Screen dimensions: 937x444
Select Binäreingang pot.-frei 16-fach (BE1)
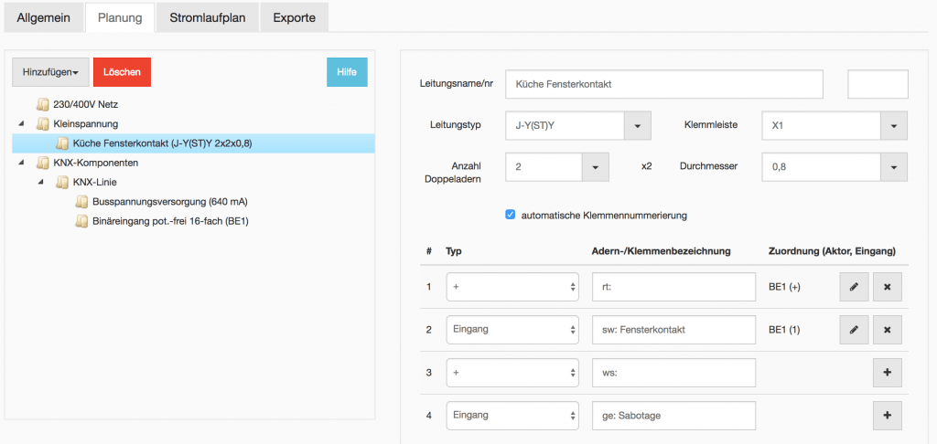coord(170,221)
